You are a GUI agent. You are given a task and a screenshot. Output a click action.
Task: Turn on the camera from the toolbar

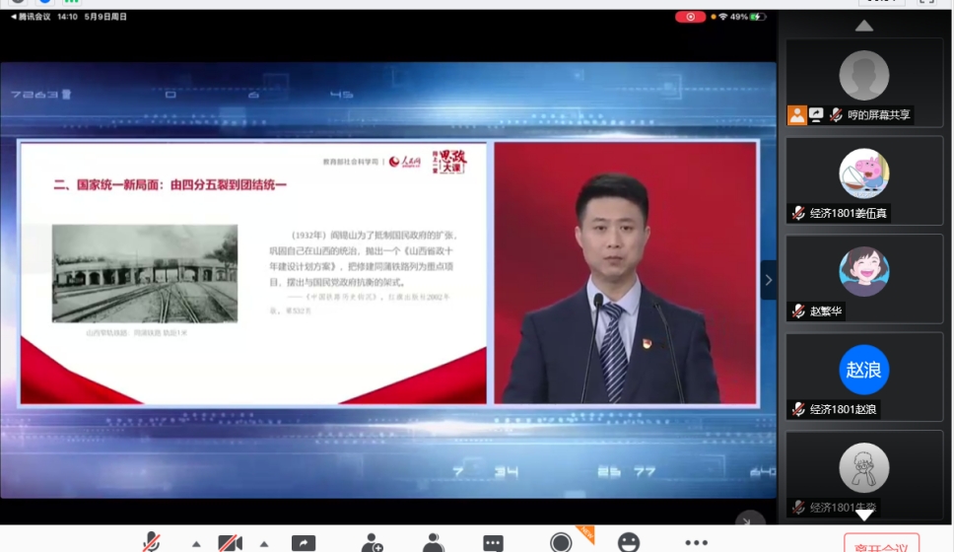pos(230,542)
